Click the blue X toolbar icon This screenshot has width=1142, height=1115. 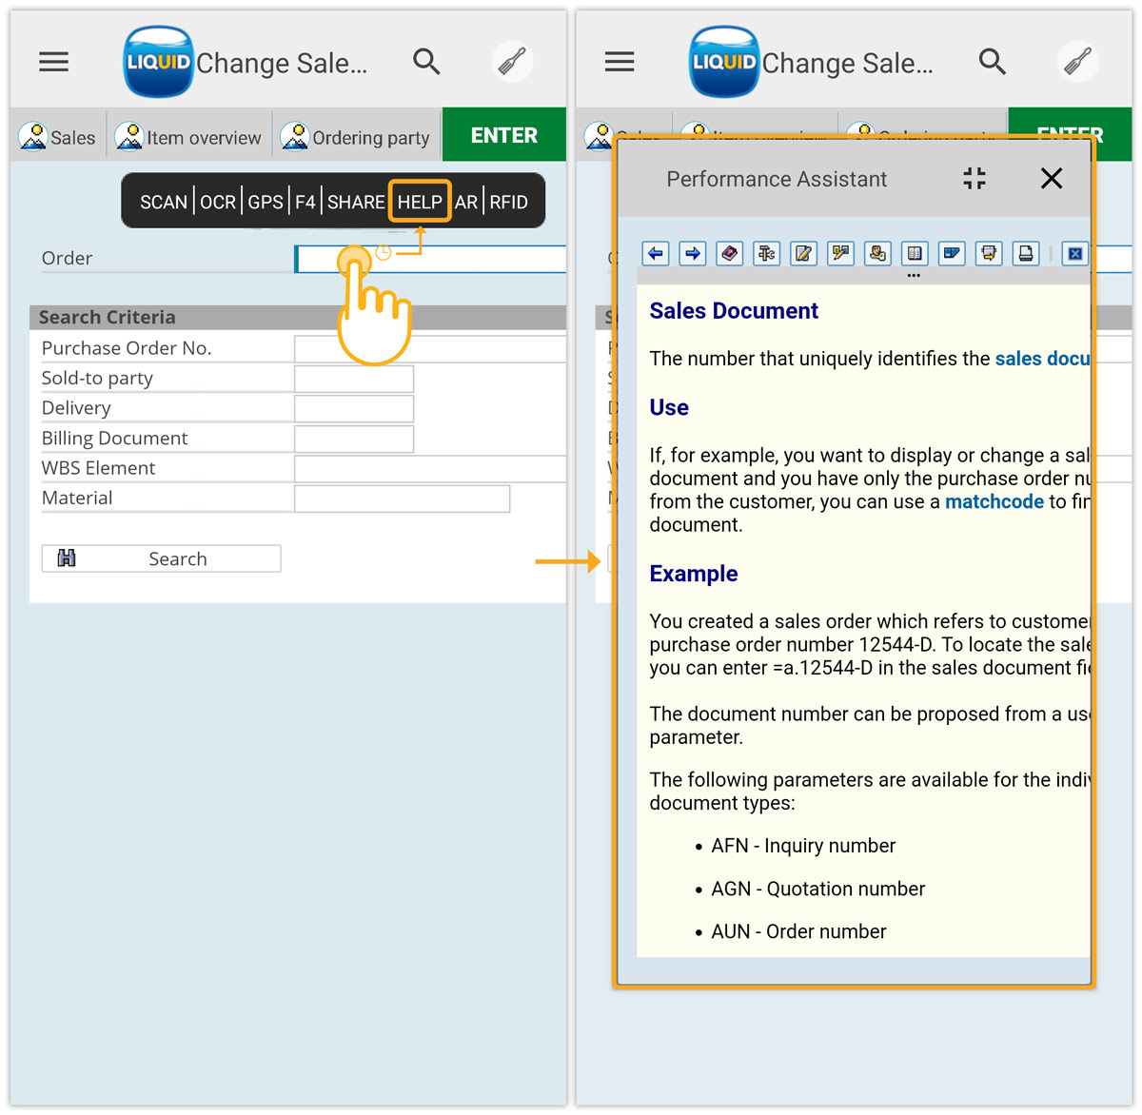pos(1075,254)
